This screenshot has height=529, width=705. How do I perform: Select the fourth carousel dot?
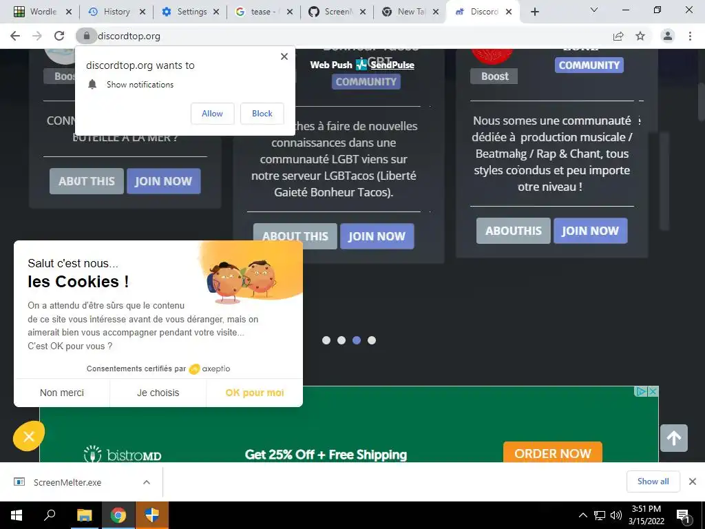click(x=372, y=340)
